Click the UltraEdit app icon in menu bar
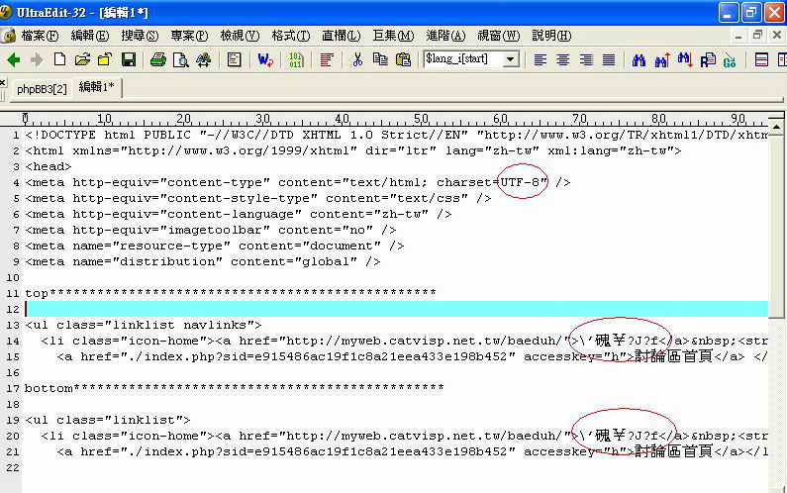Image resolution: width=787 pixels, height=493 pixels. (x=9, y=36)
